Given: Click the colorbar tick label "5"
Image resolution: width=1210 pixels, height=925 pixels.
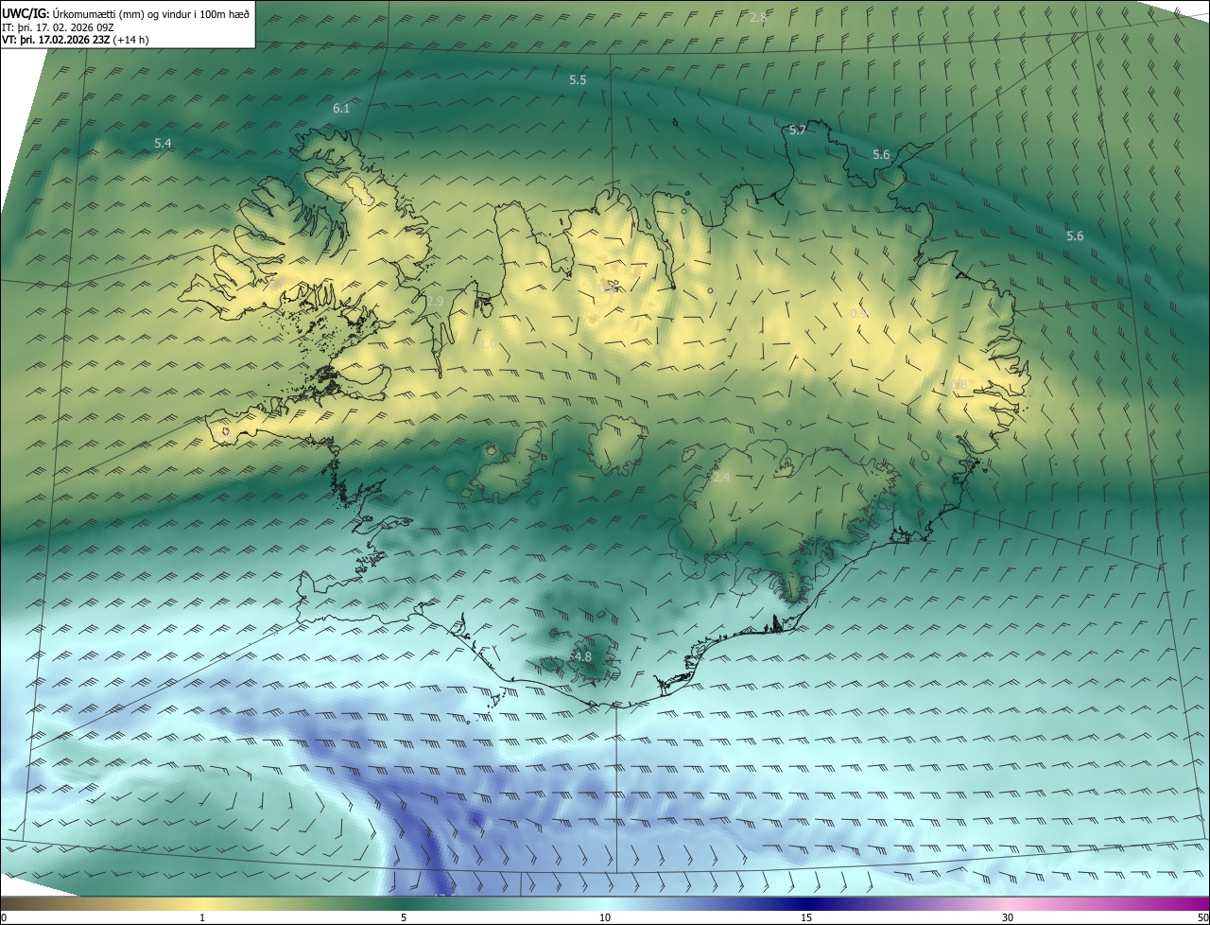Looking at the screenshot, I should point(404,918).
